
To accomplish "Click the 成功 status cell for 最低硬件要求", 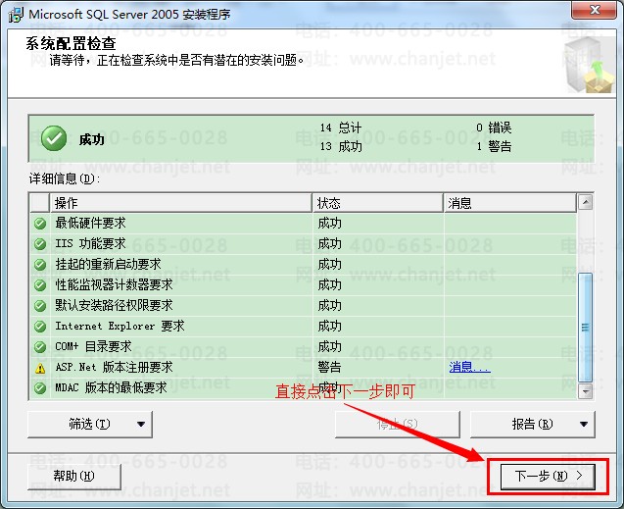I will (x=329, y=223).
